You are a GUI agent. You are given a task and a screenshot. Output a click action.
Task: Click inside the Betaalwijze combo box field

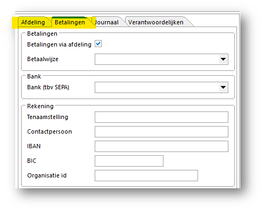click(161, 59)
